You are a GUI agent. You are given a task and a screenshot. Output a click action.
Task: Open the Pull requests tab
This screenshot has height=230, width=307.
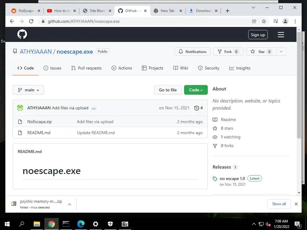[x=86, y=68]
